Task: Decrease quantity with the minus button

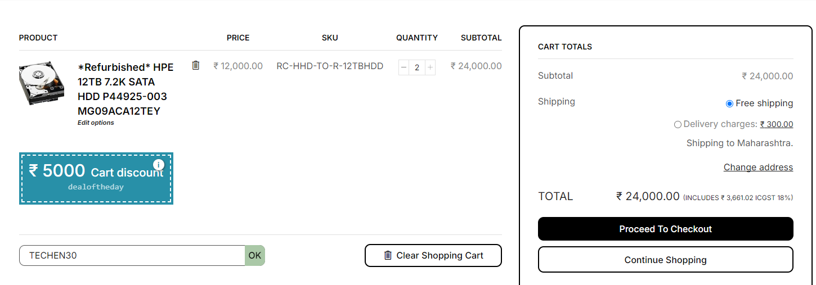Action: (403, 67)
